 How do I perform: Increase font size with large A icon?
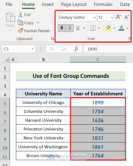[x=119, y=17]
